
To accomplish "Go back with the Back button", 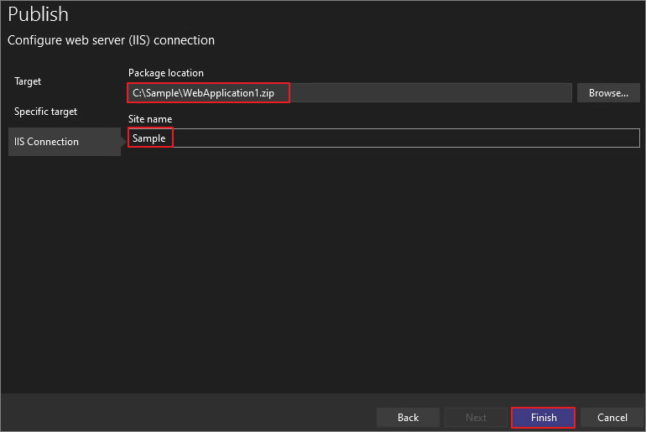I will click(x=408, y=417).
